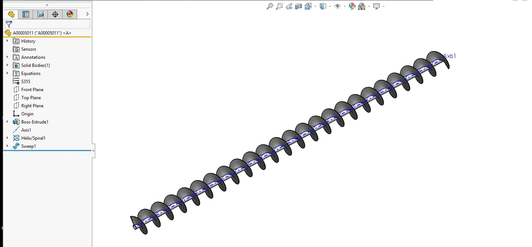Open the Hide/Show Items dropdown arrow
532x247 pixels.
coord(344,6)
